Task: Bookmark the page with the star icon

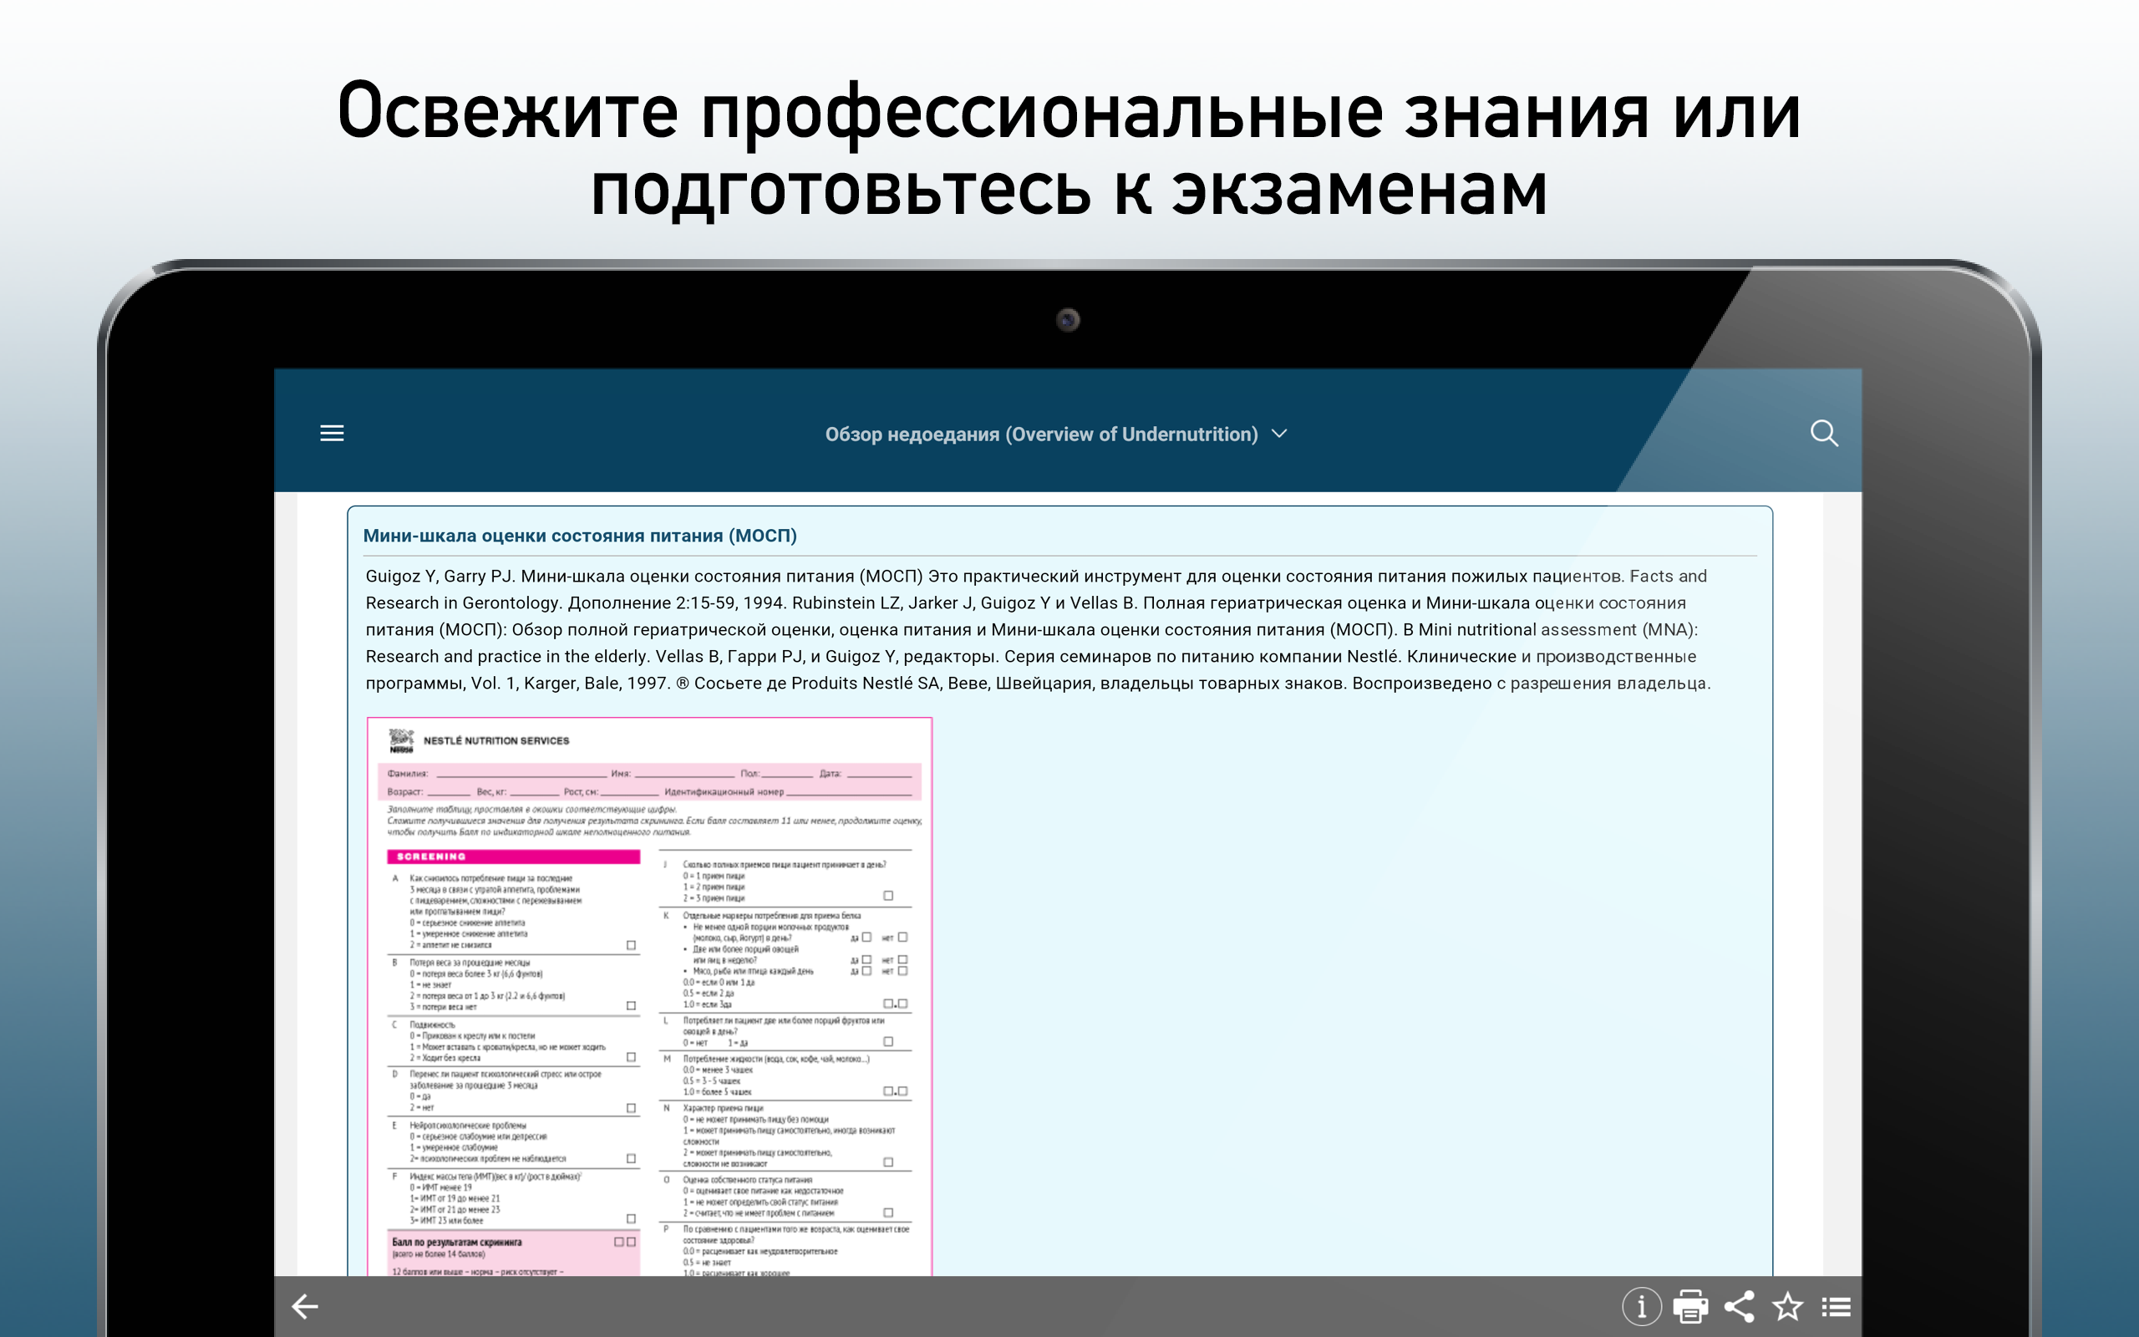Action: pyautogui.click(x=1787, y=1306)
